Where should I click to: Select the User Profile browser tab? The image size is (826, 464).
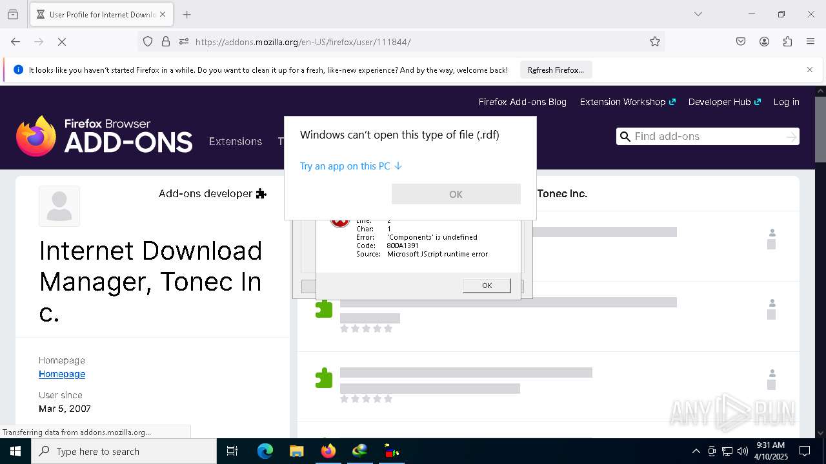click(102, 14)
